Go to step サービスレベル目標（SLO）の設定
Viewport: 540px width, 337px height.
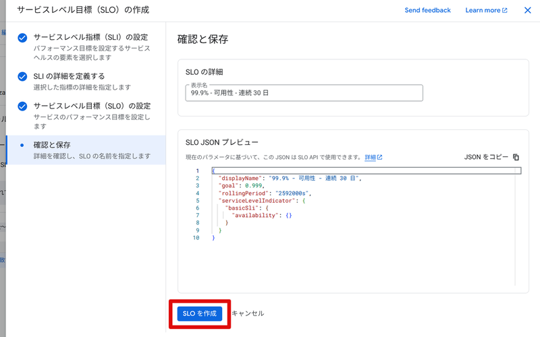92,106
